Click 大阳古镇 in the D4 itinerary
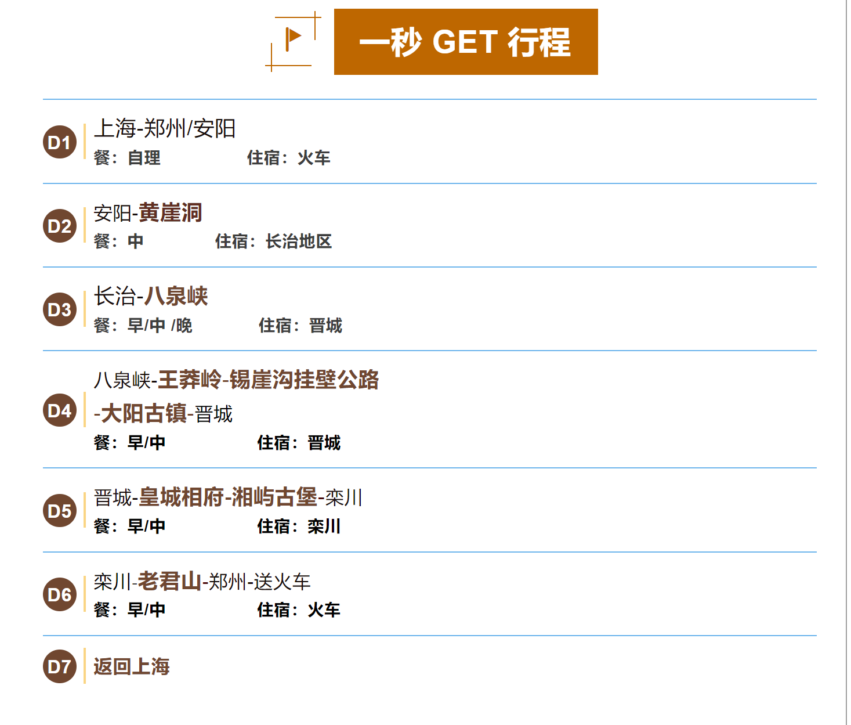This screenshot has width=851, height=725. pyautogui.click(x=144, y=414)
